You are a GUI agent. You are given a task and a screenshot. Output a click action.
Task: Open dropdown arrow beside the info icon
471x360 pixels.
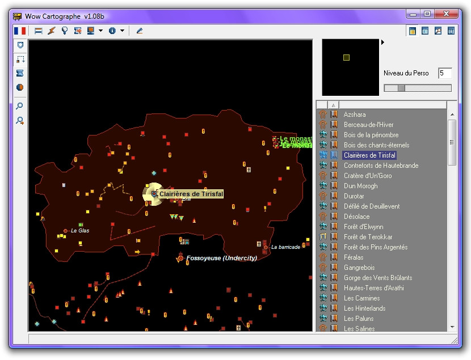click(x=121, y=31)
